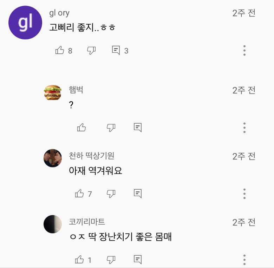This screenshot has width=274, height=268.
Task: Reply to 천하 떡상기원's comment
Action: click(x=138, y=194)
